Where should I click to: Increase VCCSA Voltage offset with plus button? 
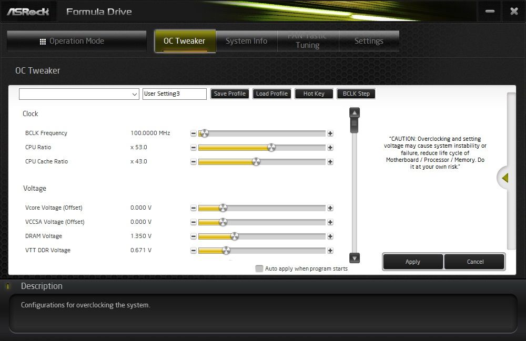tap(330, 222)
